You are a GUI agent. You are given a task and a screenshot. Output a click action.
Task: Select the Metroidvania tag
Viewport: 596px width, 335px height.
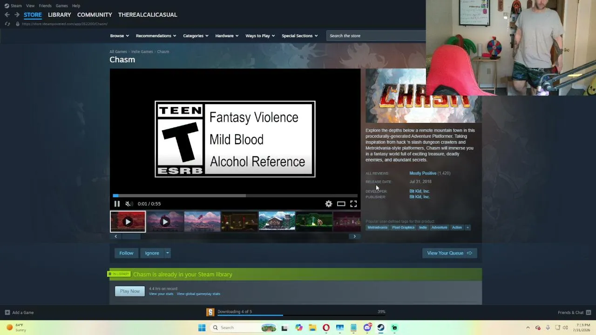click(x=377, y=228)
